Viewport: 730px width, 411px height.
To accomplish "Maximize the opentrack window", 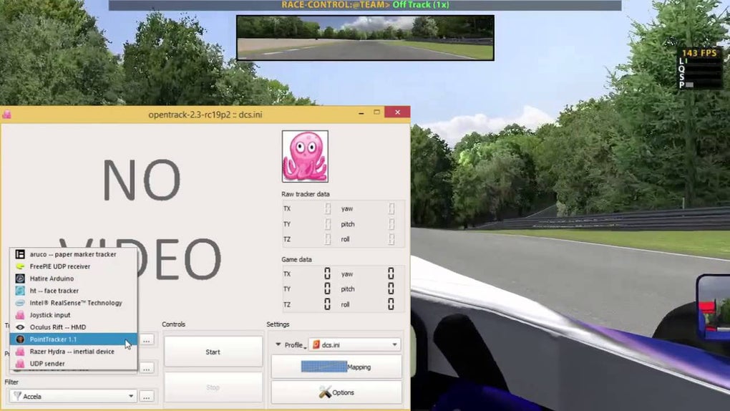I will click(x=376, y=112).
